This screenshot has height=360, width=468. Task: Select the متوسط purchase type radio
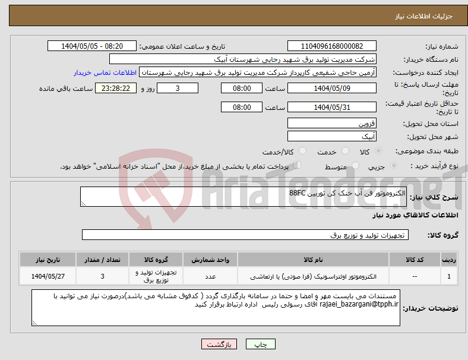coord(355,166)
